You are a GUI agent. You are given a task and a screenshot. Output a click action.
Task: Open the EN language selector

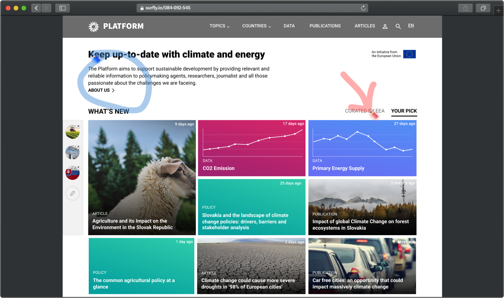(x=411, y=26)
